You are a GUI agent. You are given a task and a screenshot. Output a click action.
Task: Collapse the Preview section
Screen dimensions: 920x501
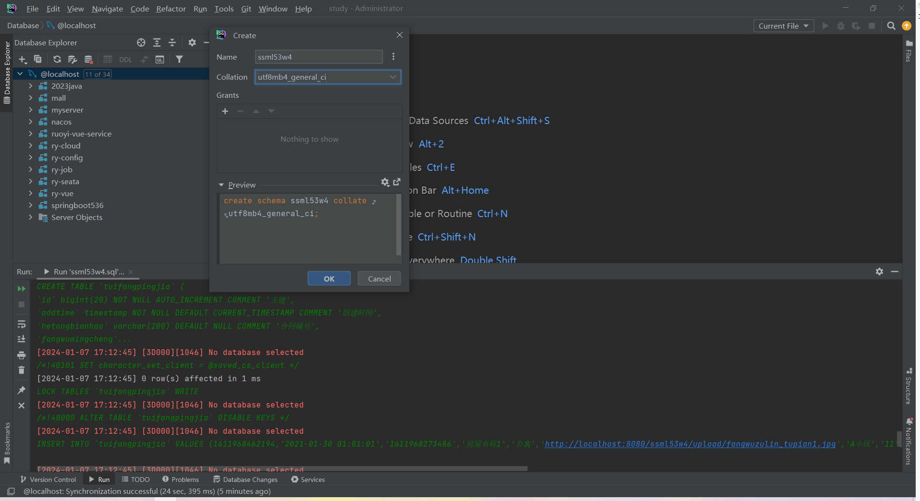tap(221, 185)
